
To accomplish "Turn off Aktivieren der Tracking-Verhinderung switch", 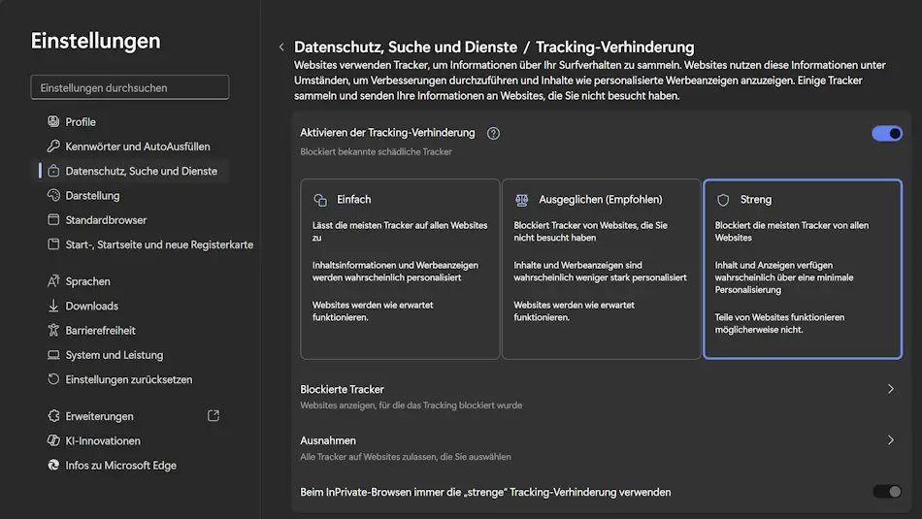I will pos(887,134).
